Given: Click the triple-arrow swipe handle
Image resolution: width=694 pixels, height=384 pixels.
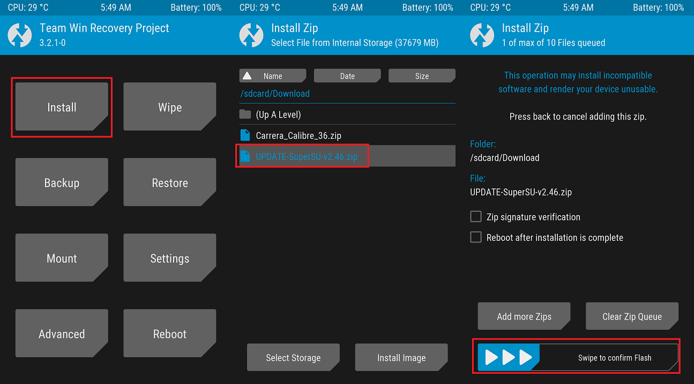Looking at the screenshot, I should click(x=508, y=357).
